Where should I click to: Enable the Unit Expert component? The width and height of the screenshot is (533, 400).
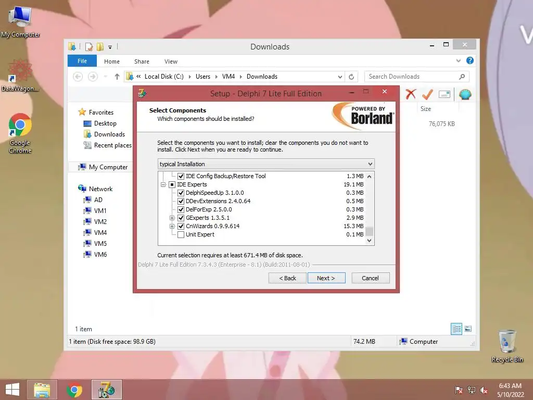click(x=181, y=235)
